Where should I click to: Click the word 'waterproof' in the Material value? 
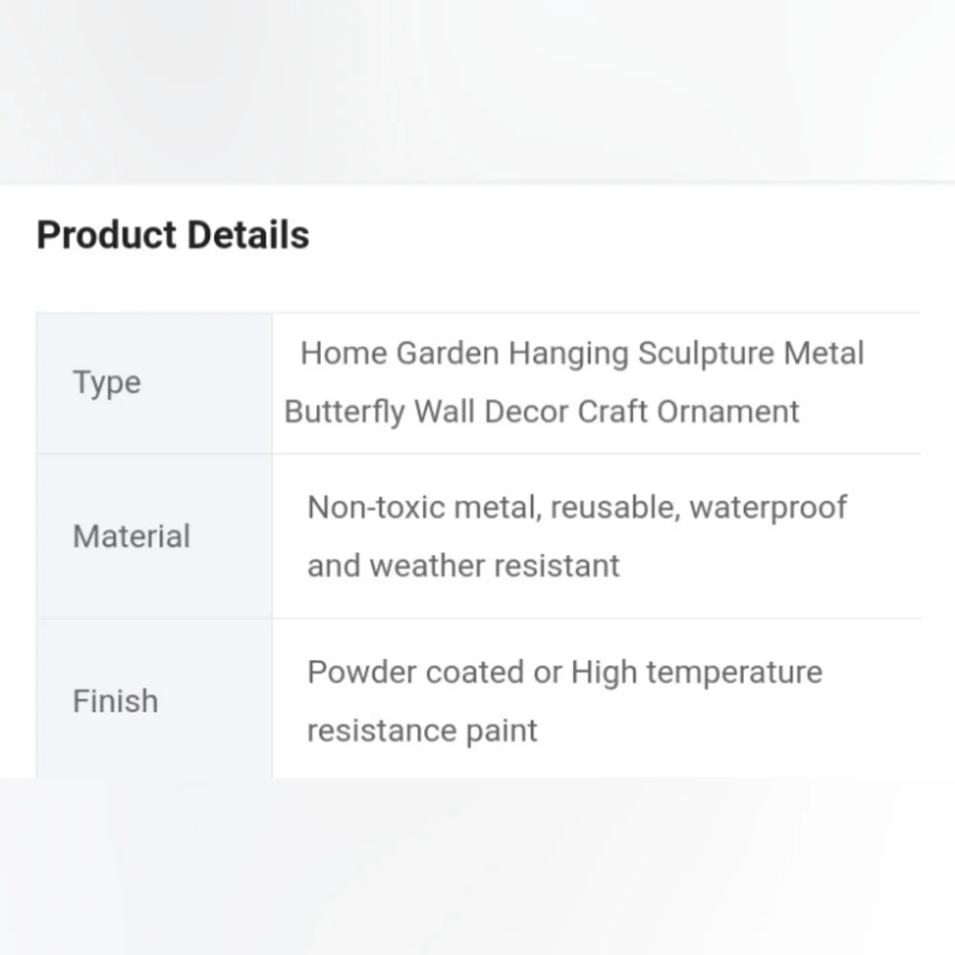point(768,509)
